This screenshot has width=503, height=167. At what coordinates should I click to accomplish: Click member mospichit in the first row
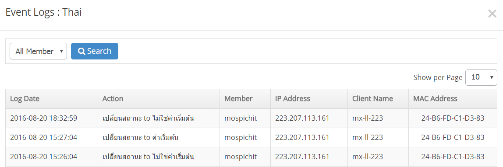pos(241,118)
